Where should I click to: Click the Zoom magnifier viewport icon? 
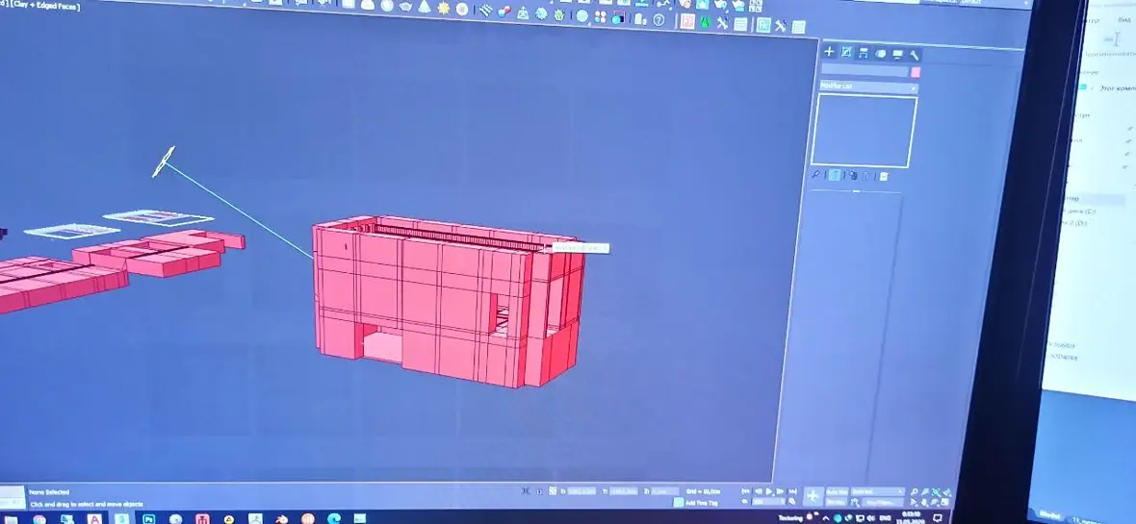915,491
